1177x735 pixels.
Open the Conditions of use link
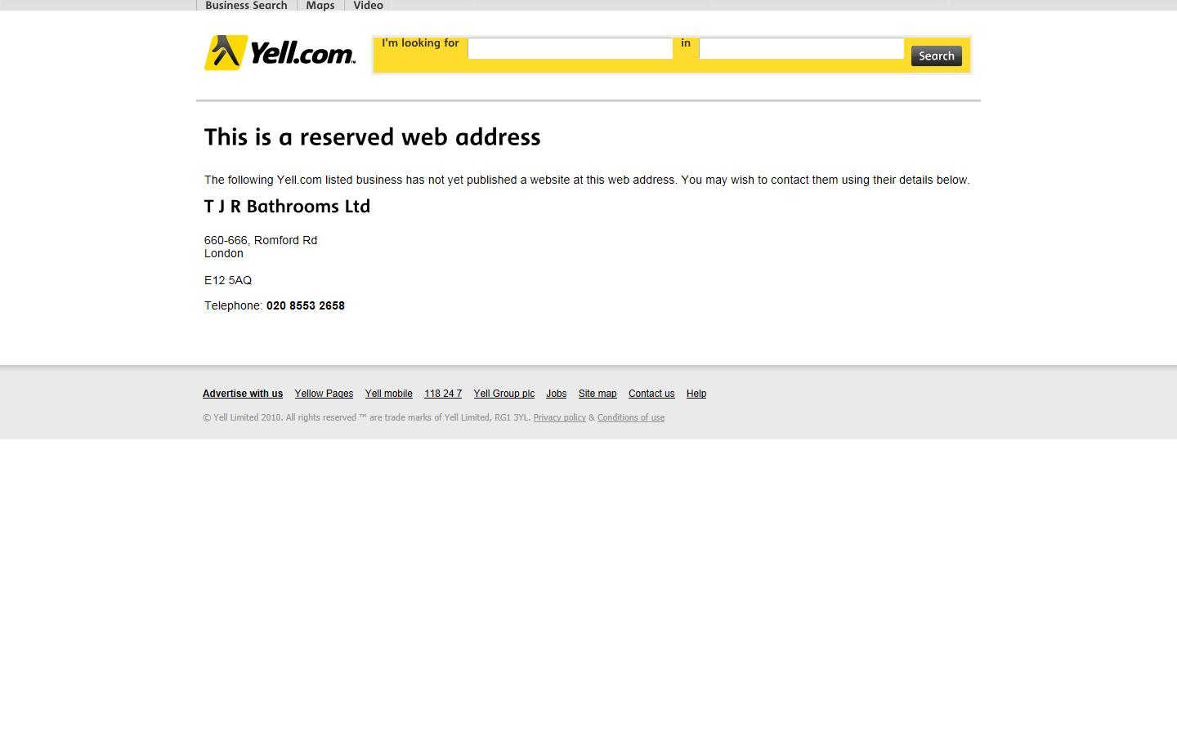coord(631,417)
